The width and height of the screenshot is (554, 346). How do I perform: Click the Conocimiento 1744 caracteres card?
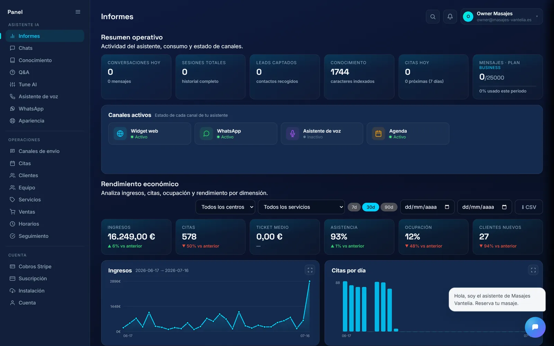click(359, 77)
